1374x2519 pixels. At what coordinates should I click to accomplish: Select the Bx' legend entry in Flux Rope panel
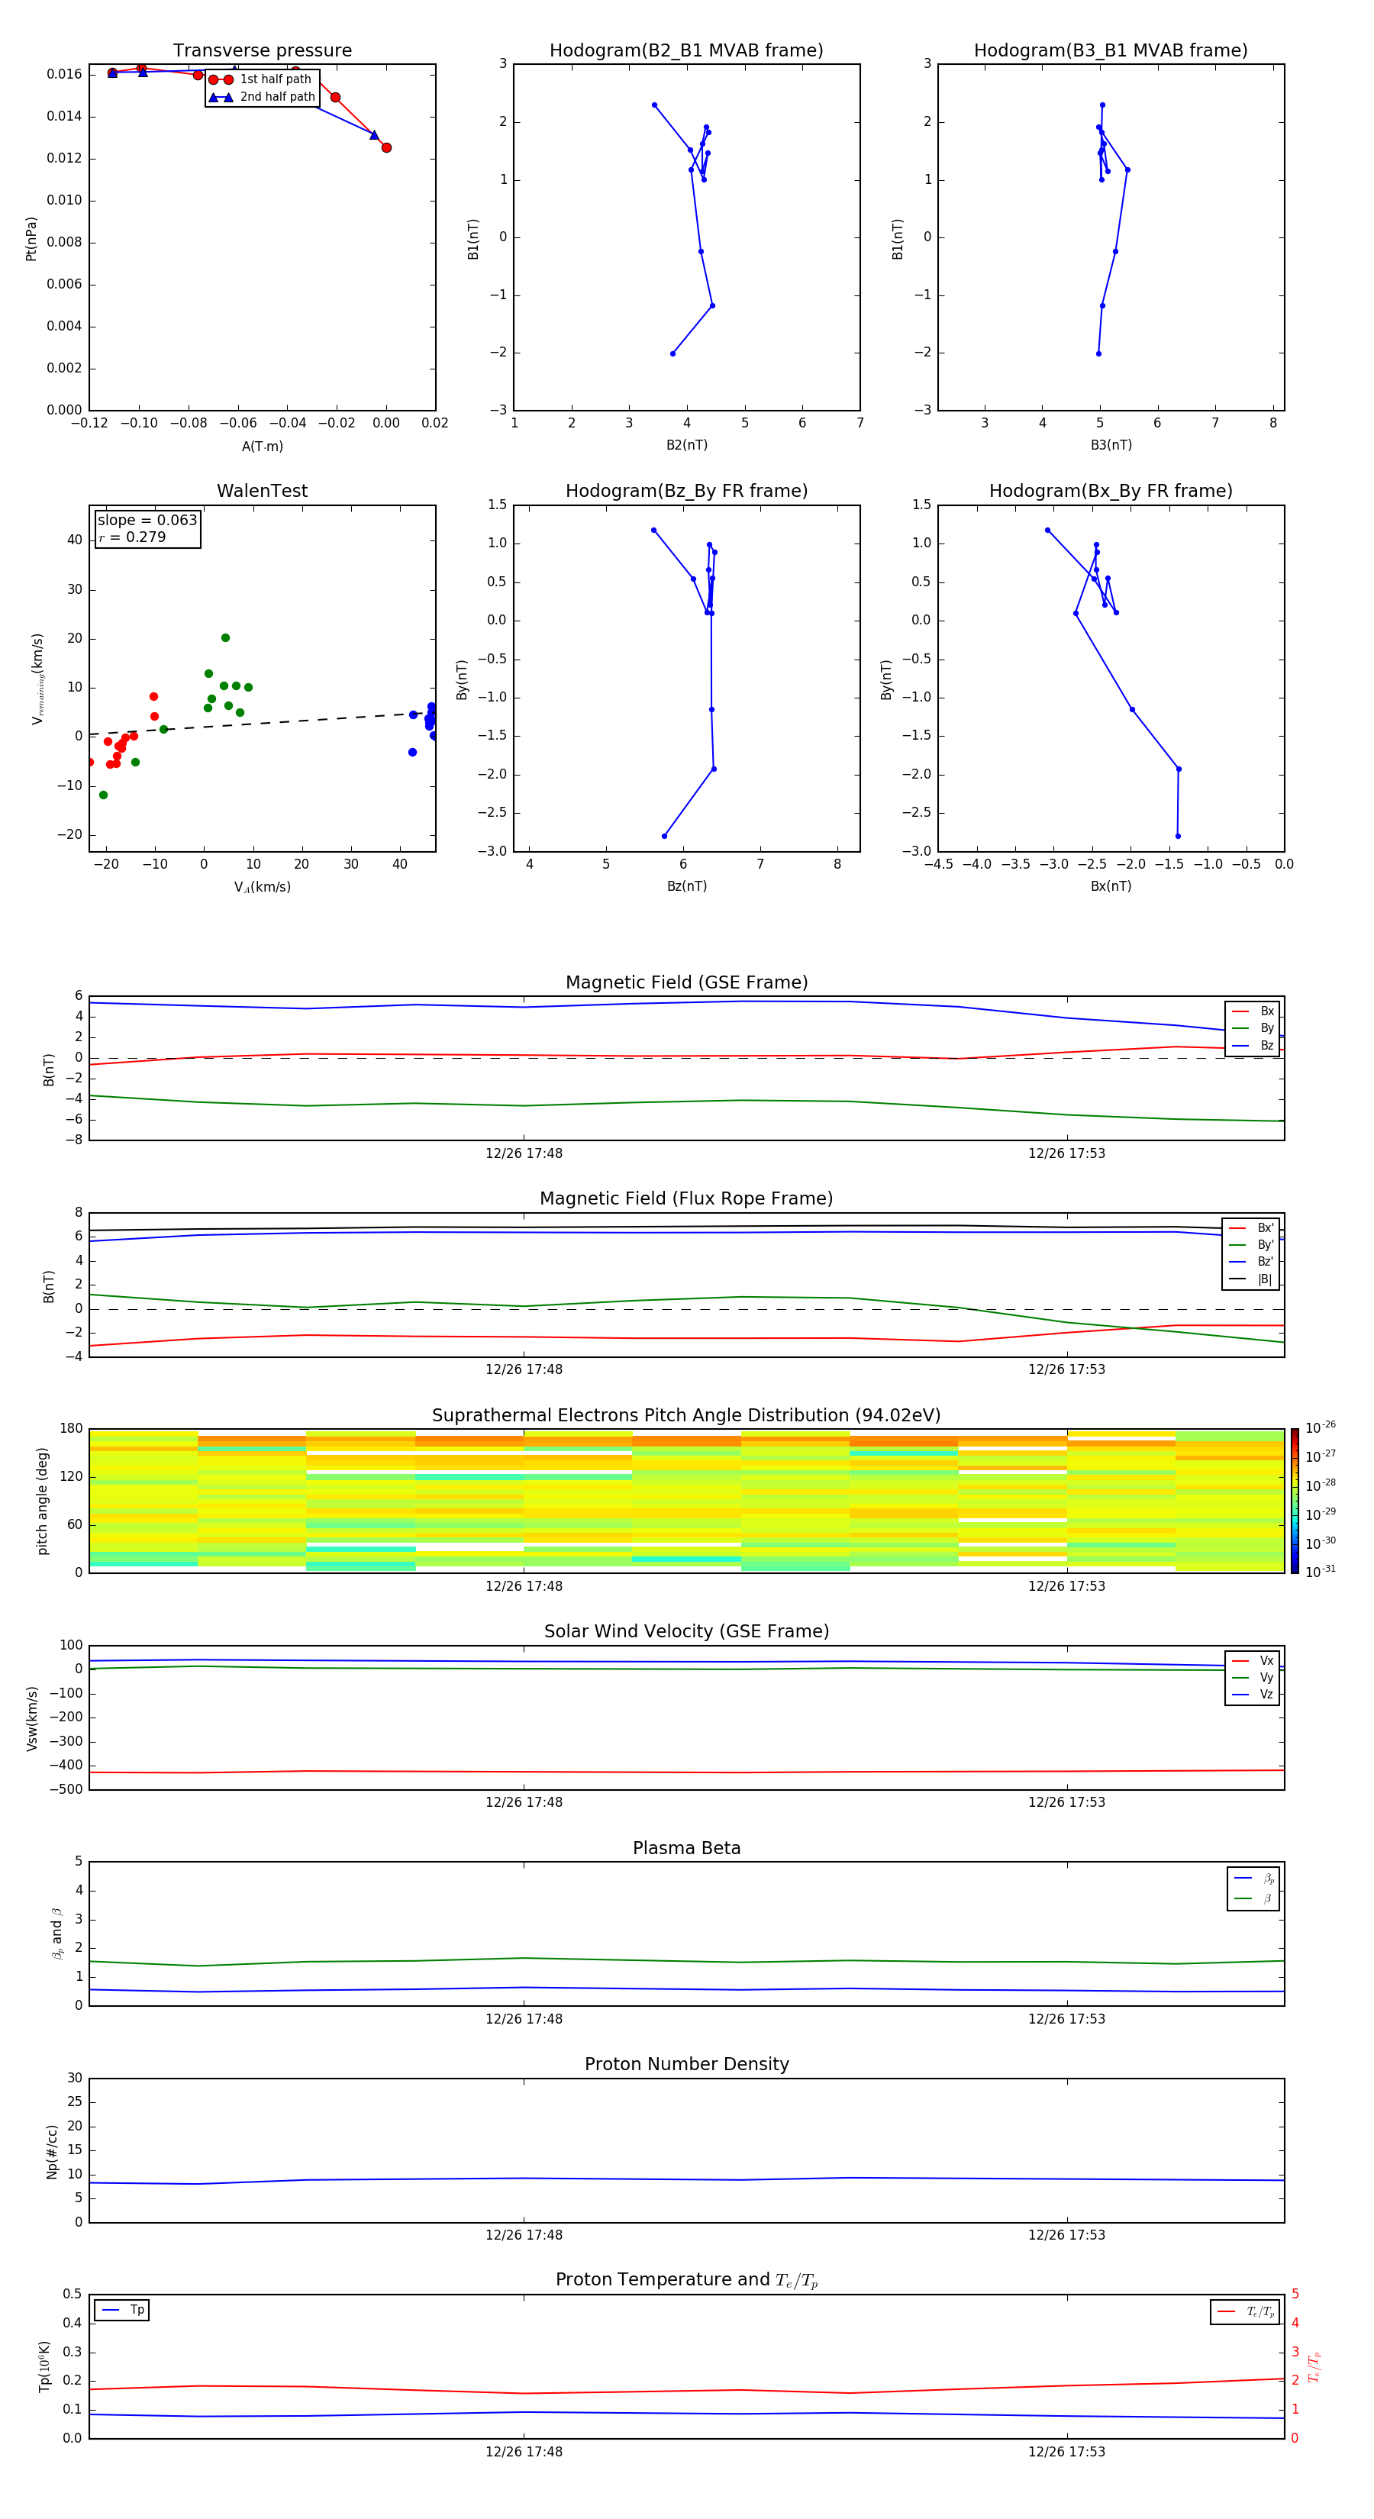pos(1252,1228)
